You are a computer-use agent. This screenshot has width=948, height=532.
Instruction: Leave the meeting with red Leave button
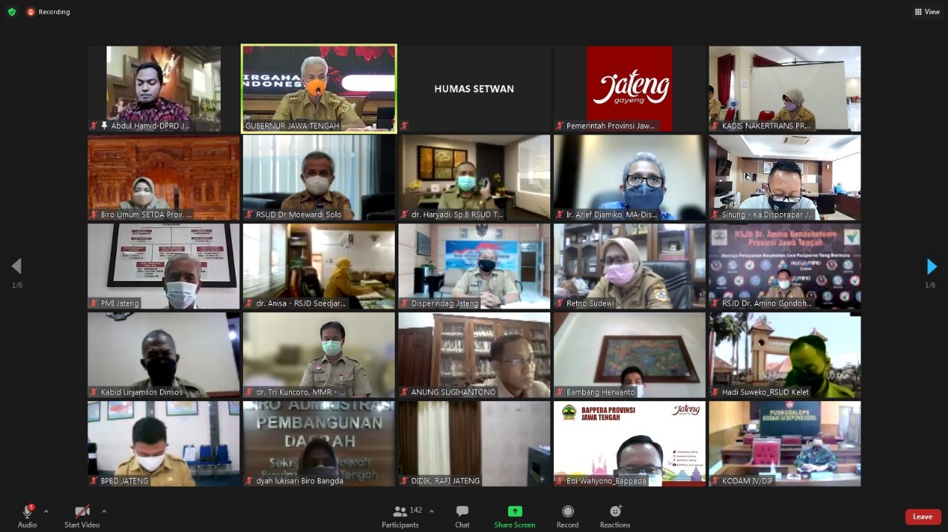coord(922,516)
